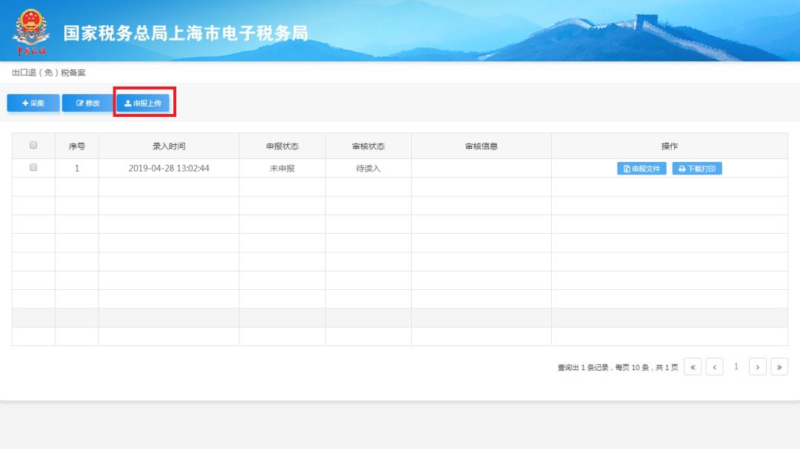Go to the previous page
The image size is (800, 449).
click(x=714, y=367)
